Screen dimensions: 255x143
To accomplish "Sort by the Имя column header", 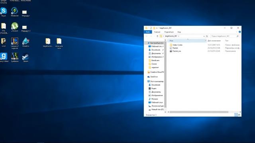I will tap(187, 41).
